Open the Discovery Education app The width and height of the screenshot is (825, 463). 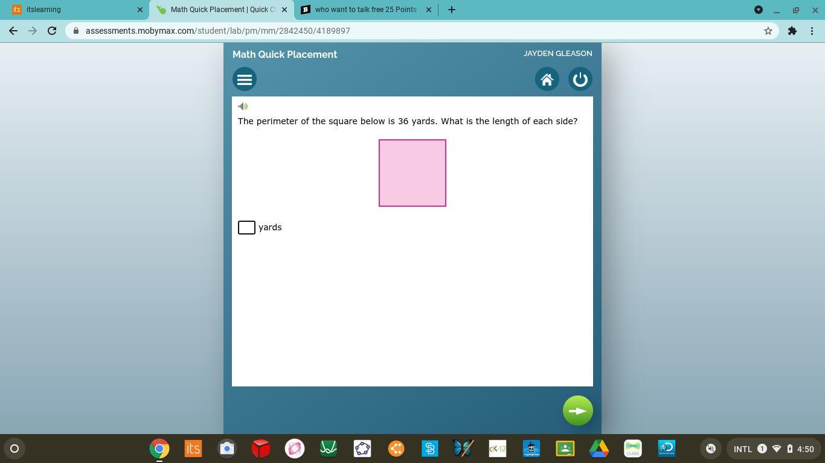pyautogui.click(x=667, y=449)
